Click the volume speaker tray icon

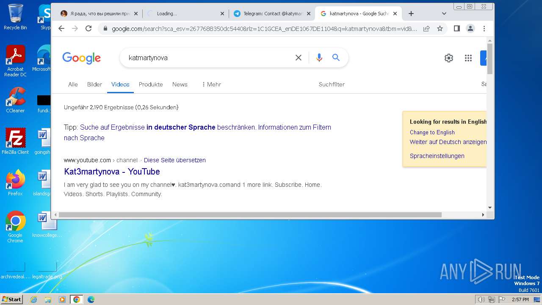481,299
